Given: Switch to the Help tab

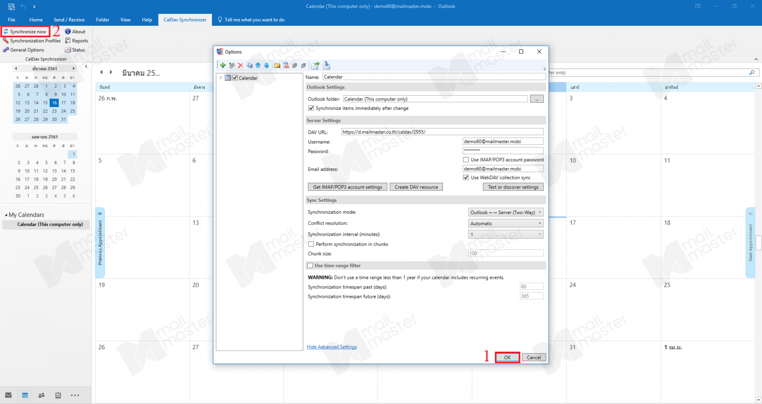Looking at the screenshot, I should point(147,20).
